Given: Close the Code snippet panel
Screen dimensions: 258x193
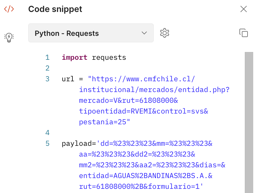Looking at the screenshot, I should pyautogui.click(x=244, y=9).
